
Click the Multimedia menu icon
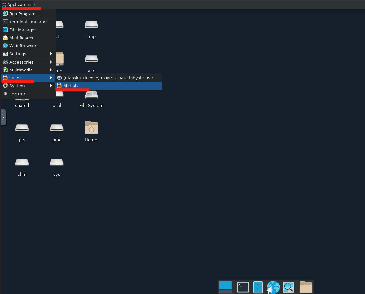click(x=5, y=70)
